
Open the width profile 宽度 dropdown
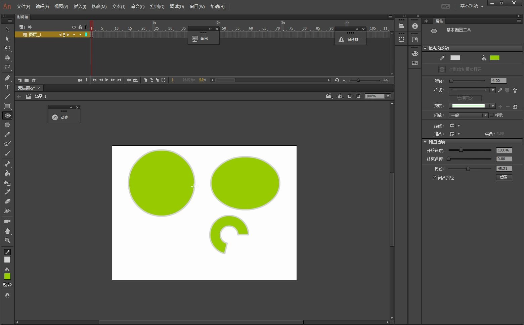point(472,106)
